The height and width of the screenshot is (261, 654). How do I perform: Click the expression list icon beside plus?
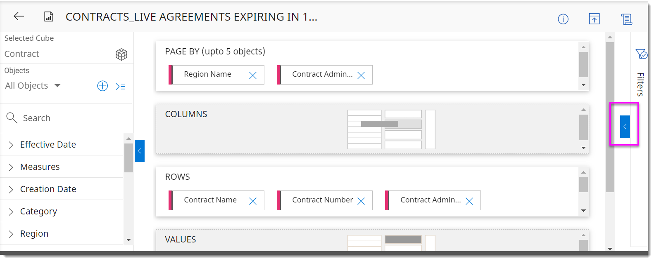[x=121, y=86]
